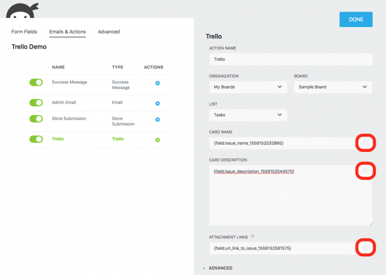Click the Trello Demo form title
This screenshot has height=275, width=386.
pos(29,47)
